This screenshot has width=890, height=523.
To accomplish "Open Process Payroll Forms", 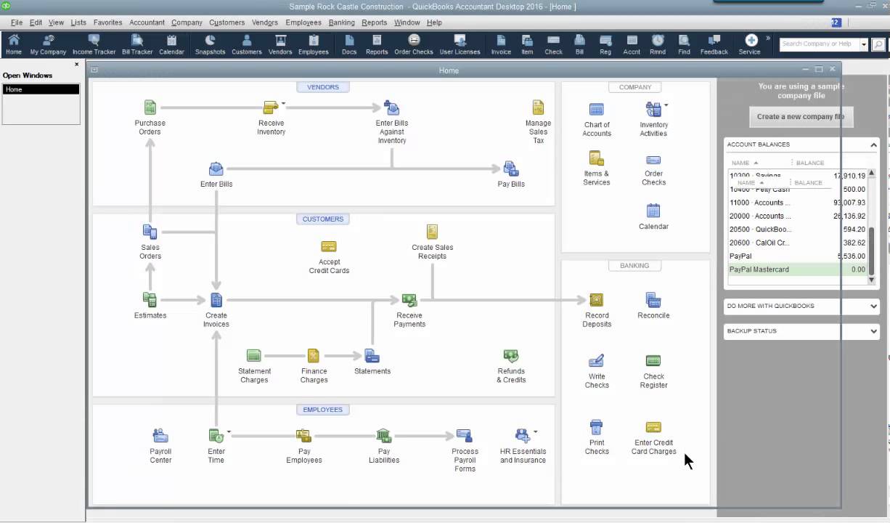I will tap(465, 436).
